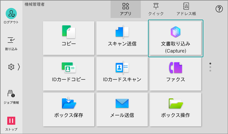Open the メール送信 app
The height and width of the screenshot is (134, 228).
(x=122, y=109)
